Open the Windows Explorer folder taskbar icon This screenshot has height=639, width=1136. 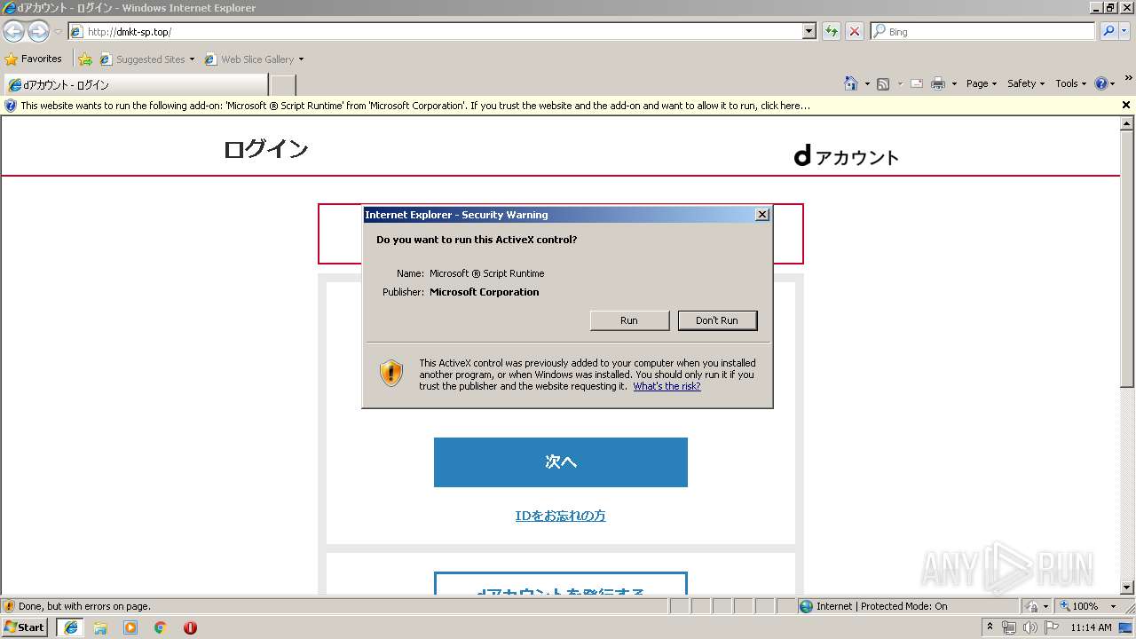coord(100,627)
